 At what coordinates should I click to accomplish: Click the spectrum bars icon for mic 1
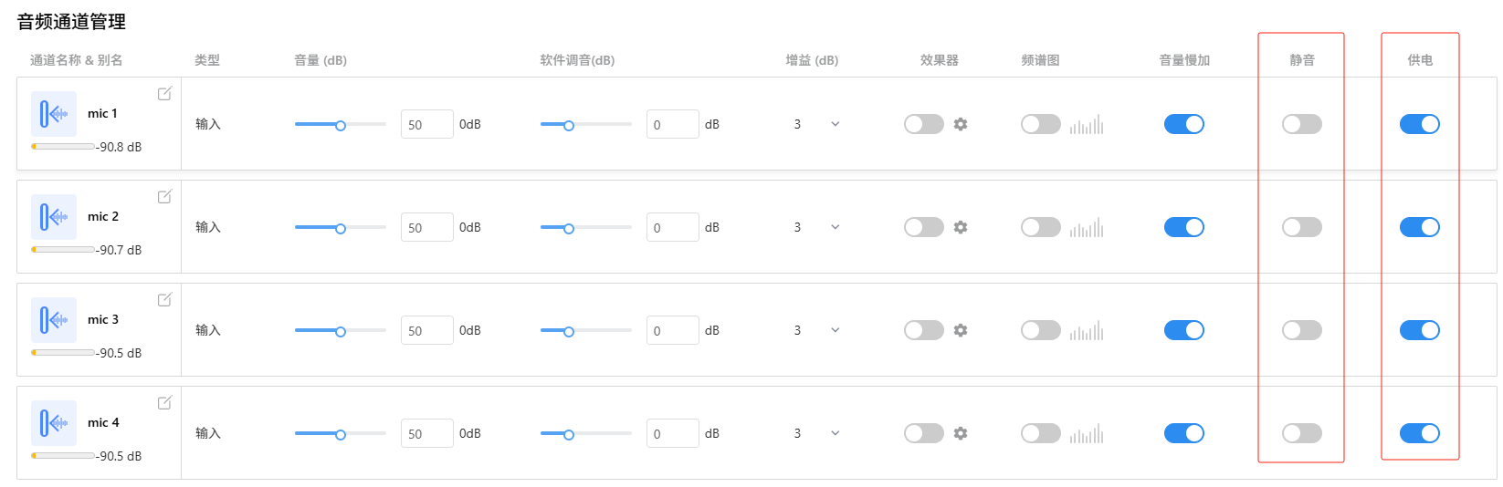pyautogui.click(x=1087, y=124)
